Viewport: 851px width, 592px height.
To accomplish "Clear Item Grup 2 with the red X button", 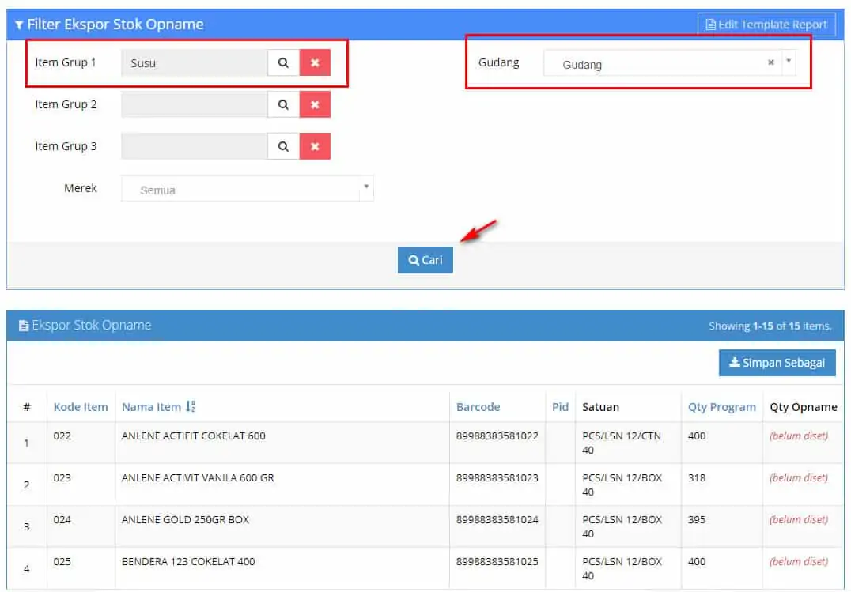I will [x=315, y=104].
